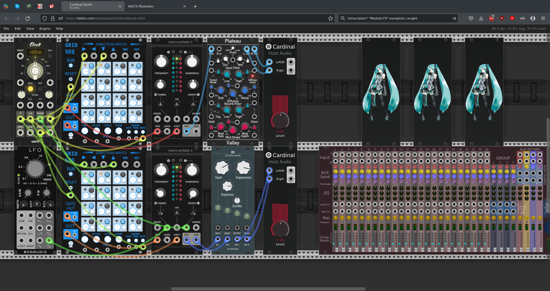Viewport: 550px width, 291px height.
Task: Reload the Cardinal Synth page
Action: point(28,18)
